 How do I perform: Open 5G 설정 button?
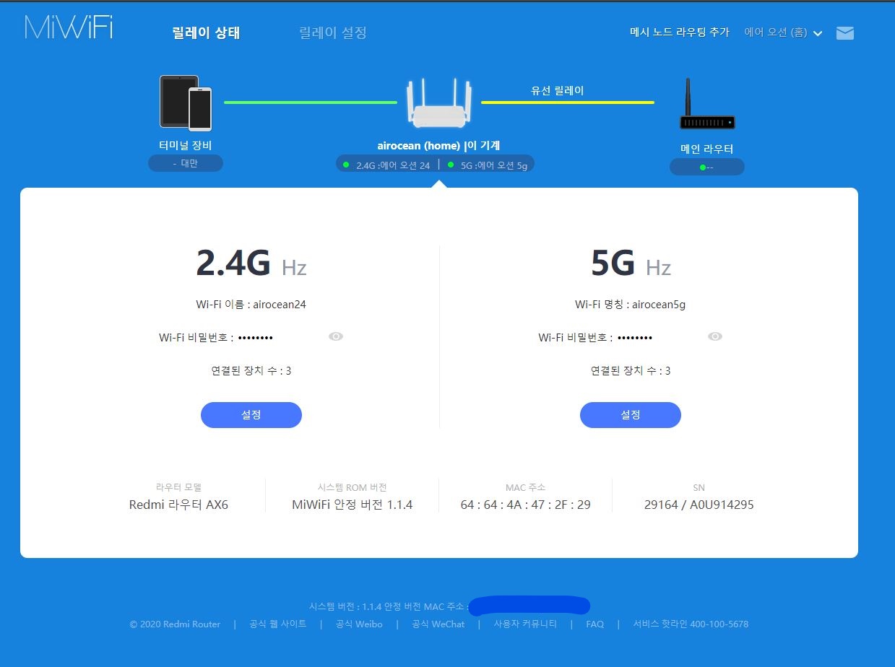coord(631,415)
